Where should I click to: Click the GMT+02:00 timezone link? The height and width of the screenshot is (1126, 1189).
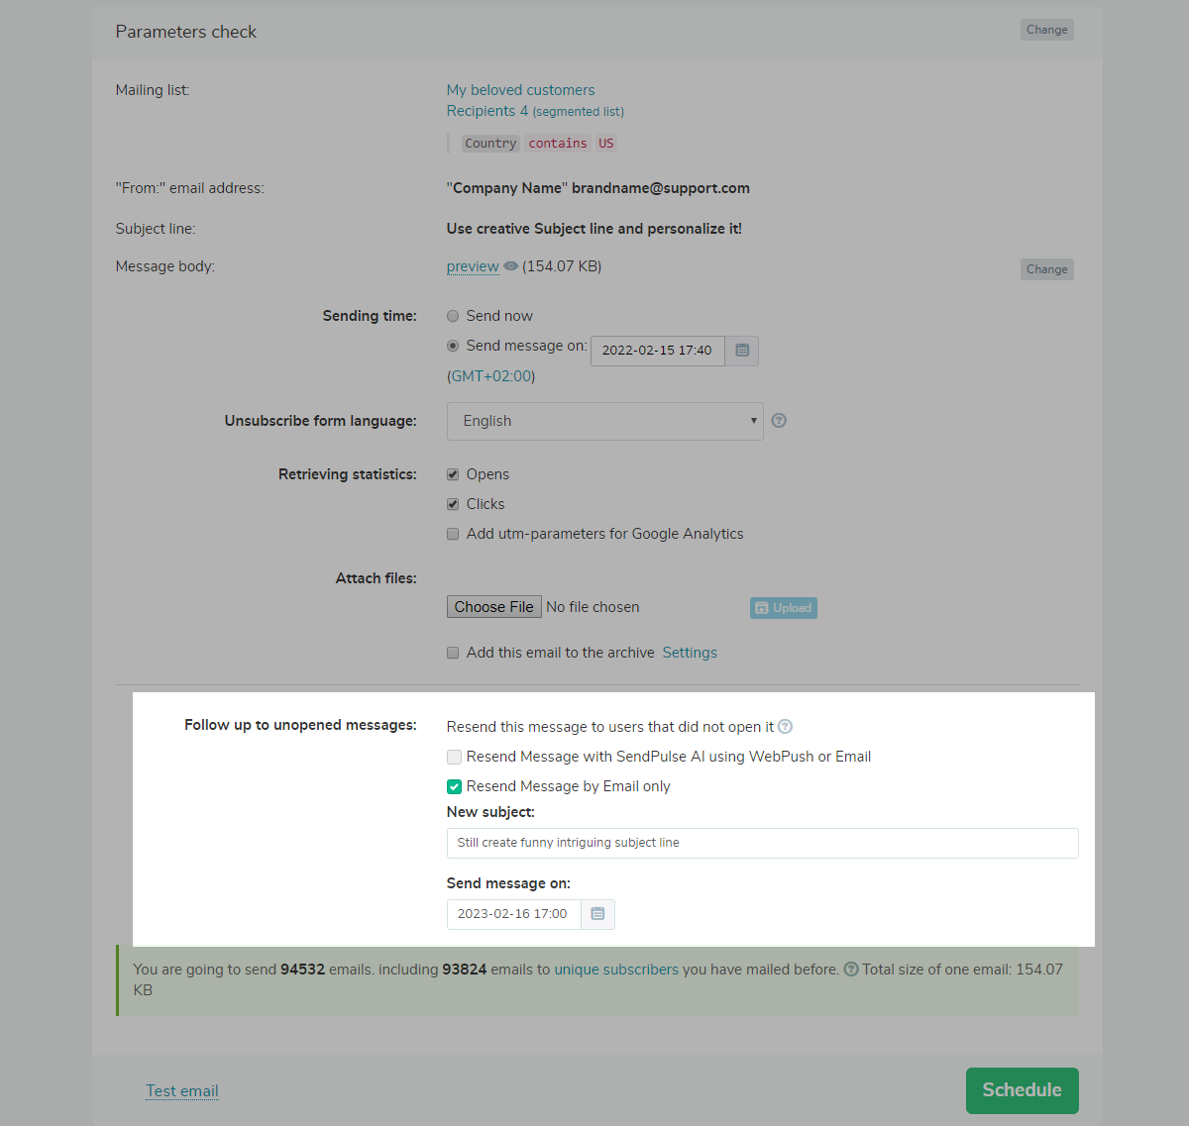491,376
